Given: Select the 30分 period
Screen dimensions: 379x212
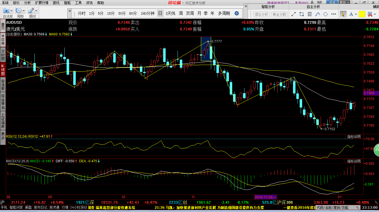Looking at the screenshot, I should pos(122,13).
